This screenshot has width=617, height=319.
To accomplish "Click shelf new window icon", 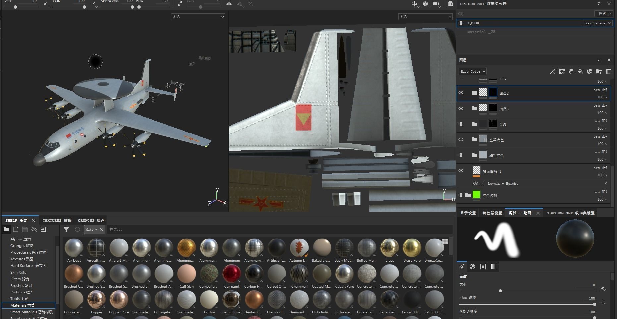I will point(16,229).
